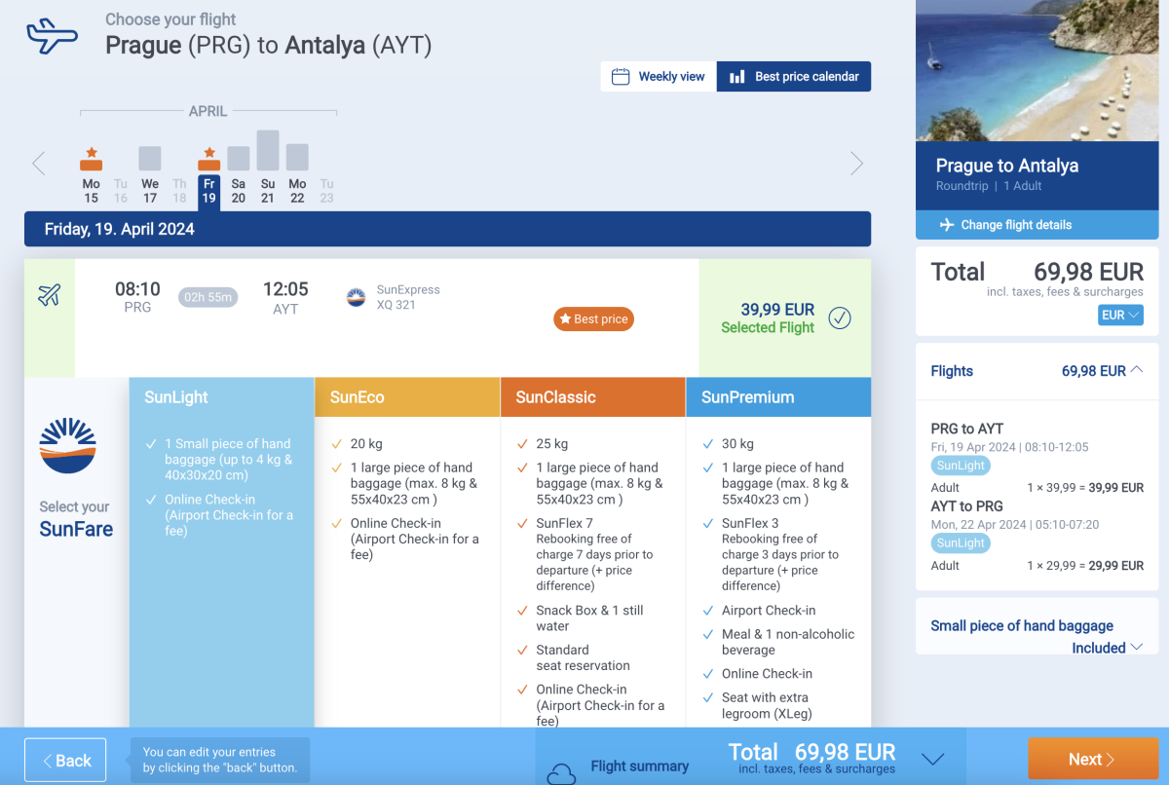Click the Antalya beach destination photo

click(x=1037, y=70)
